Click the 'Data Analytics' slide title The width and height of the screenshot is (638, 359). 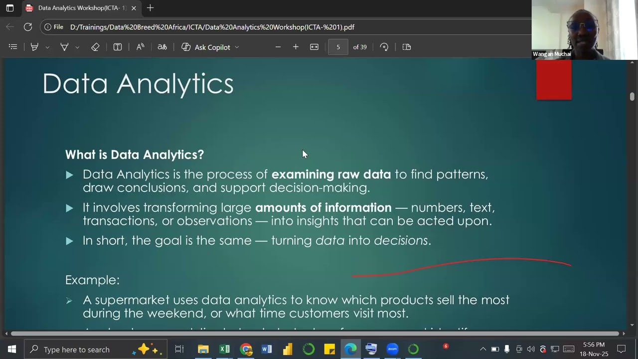[x=138, y=83]
